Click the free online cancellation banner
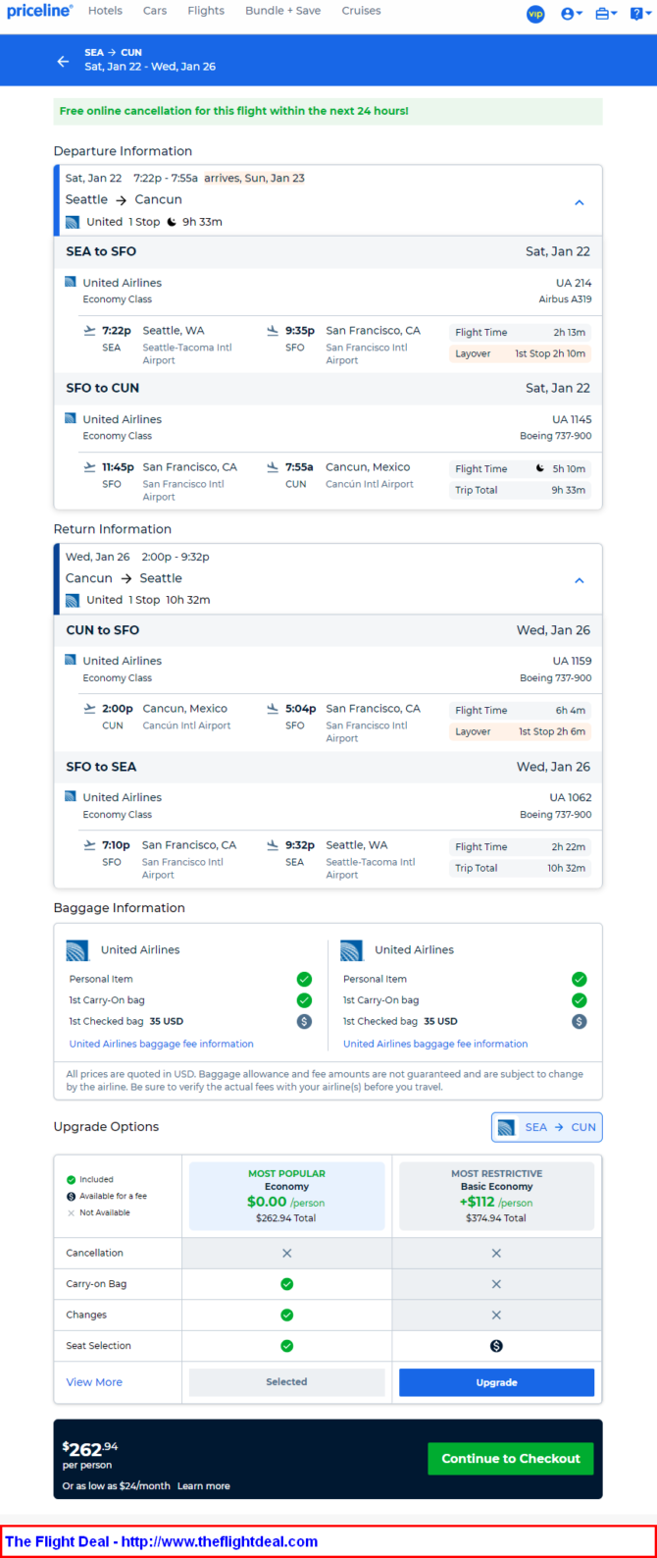Screen dimensions: 657x1558 click(x=328, y=111)
